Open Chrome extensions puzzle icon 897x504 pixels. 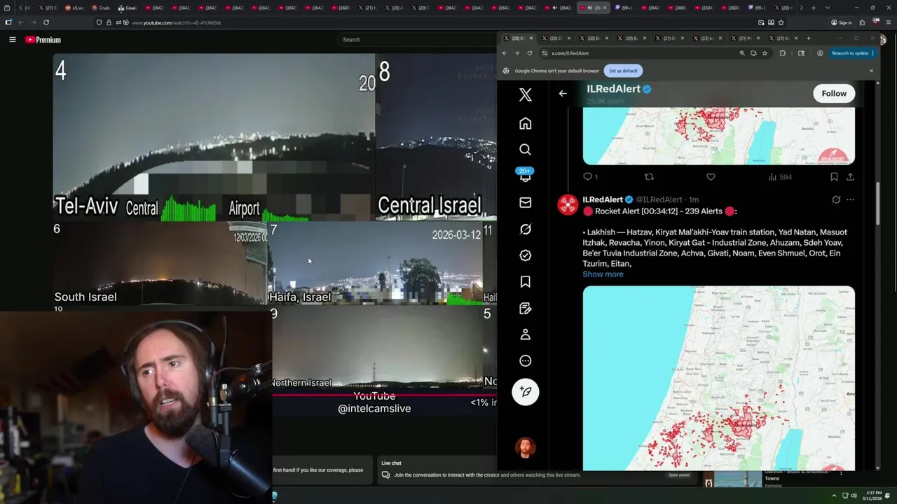[x=783, y=53]
